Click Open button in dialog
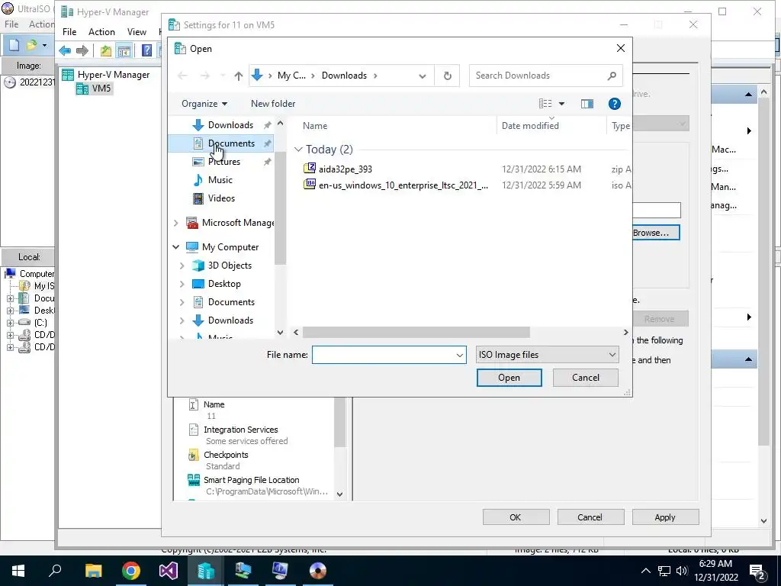This screenshot has width=781, height=586. click(x=509, y=378)
